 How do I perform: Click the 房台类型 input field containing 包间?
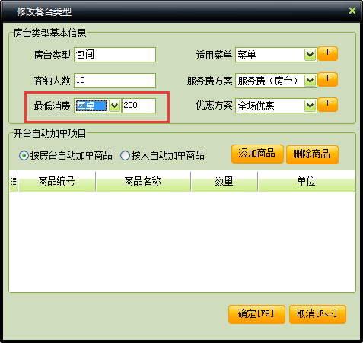pos(115,55)
